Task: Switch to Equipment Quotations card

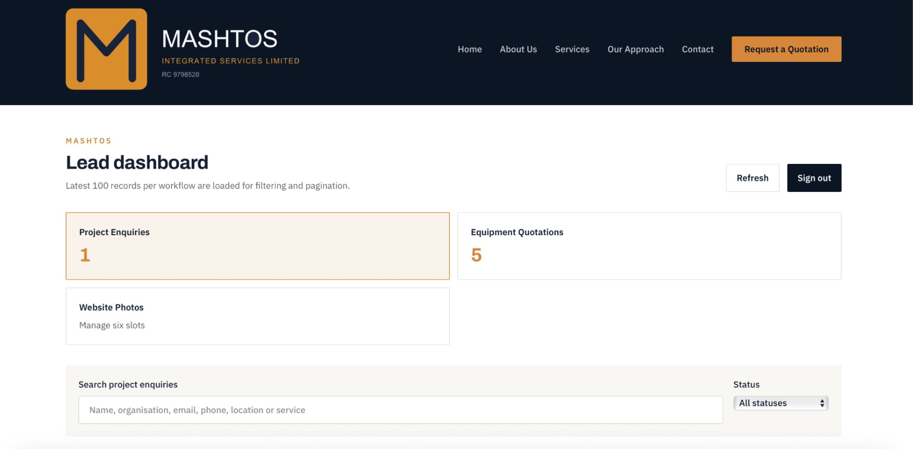Action: pos(649,246)
